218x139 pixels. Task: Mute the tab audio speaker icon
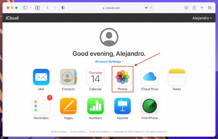[x=146, y=8]
